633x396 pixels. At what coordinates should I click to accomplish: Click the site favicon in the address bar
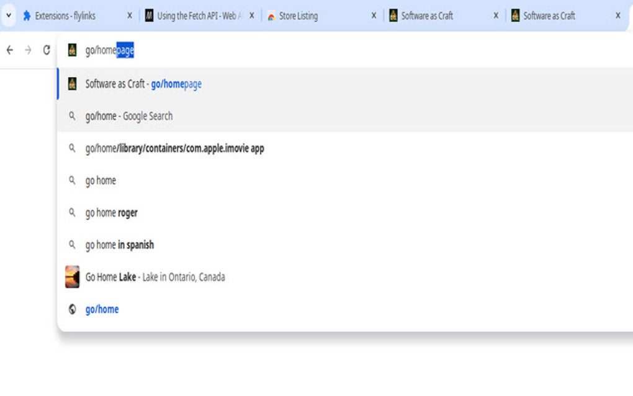click(72, 51)
